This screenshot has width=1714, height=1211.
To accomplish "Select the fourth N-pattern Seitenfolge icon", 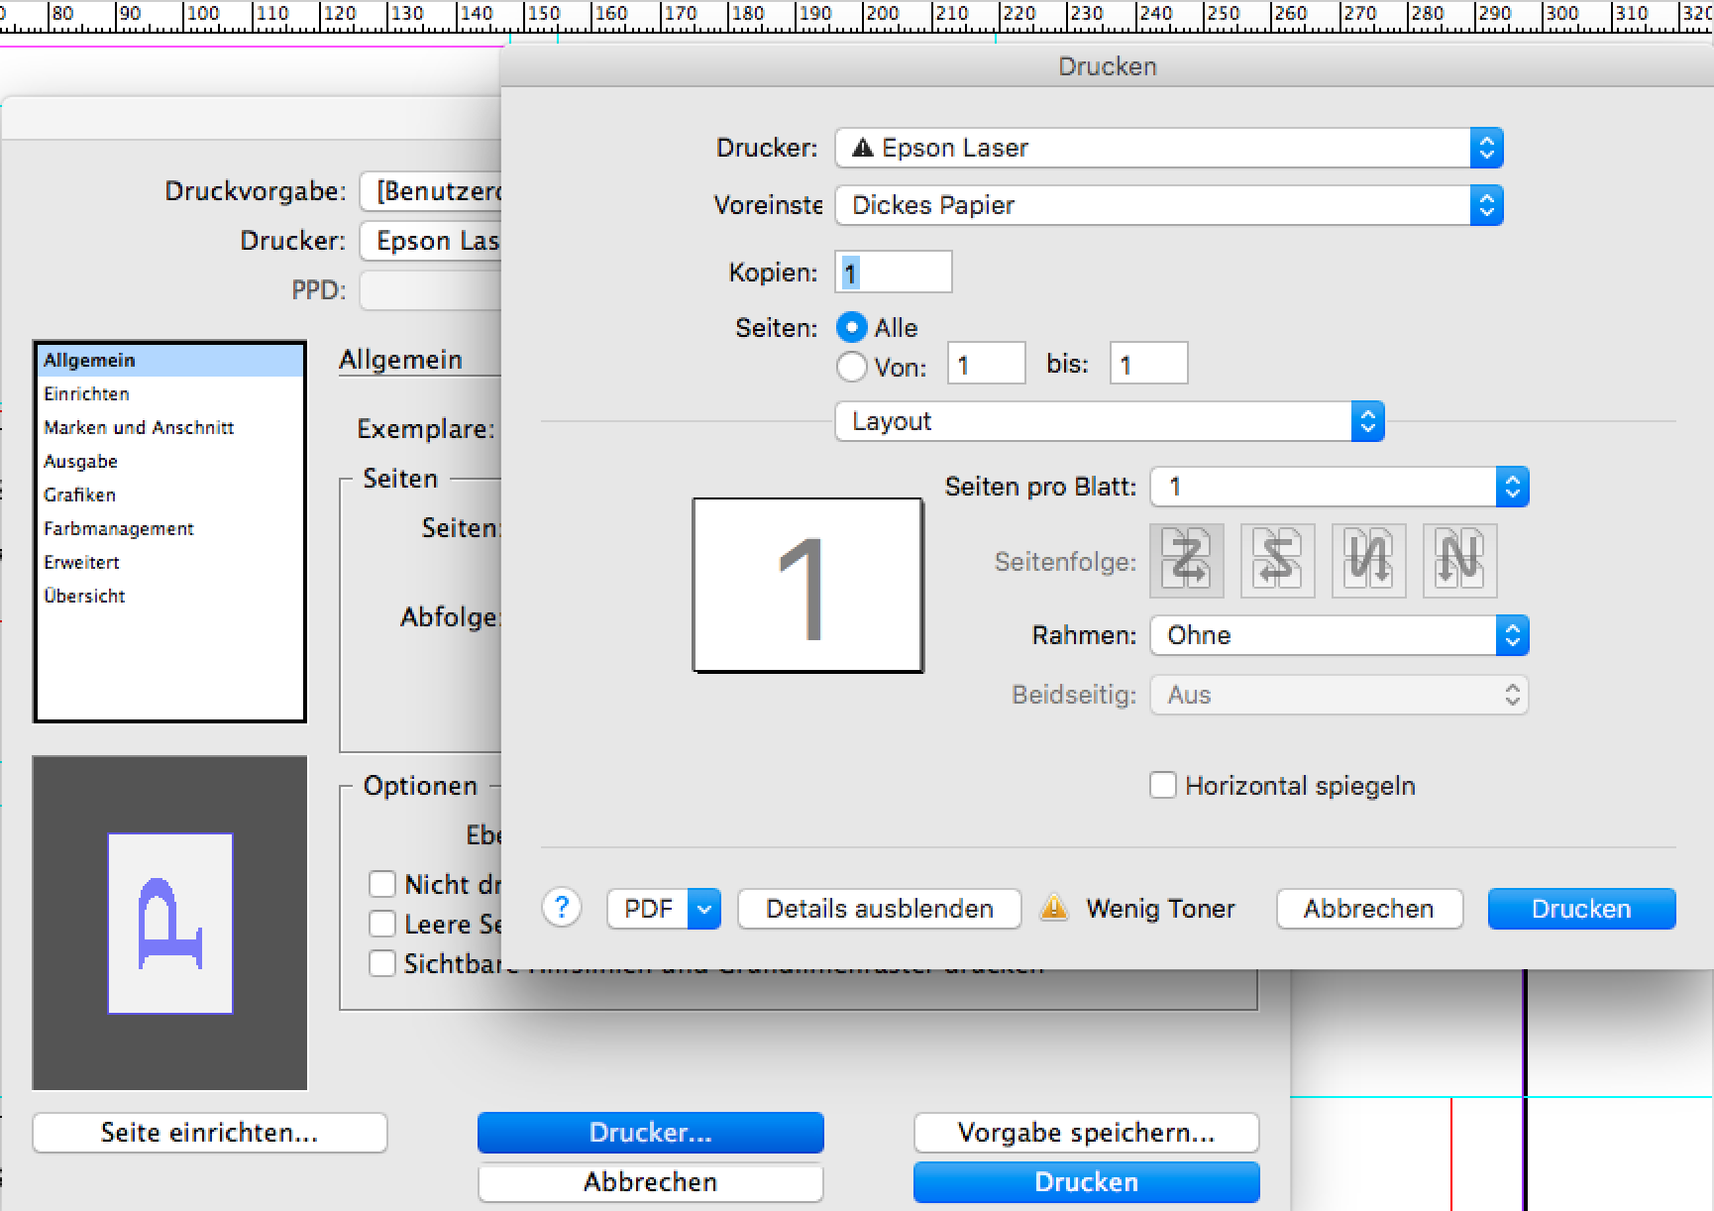I will pos(1459,561).
